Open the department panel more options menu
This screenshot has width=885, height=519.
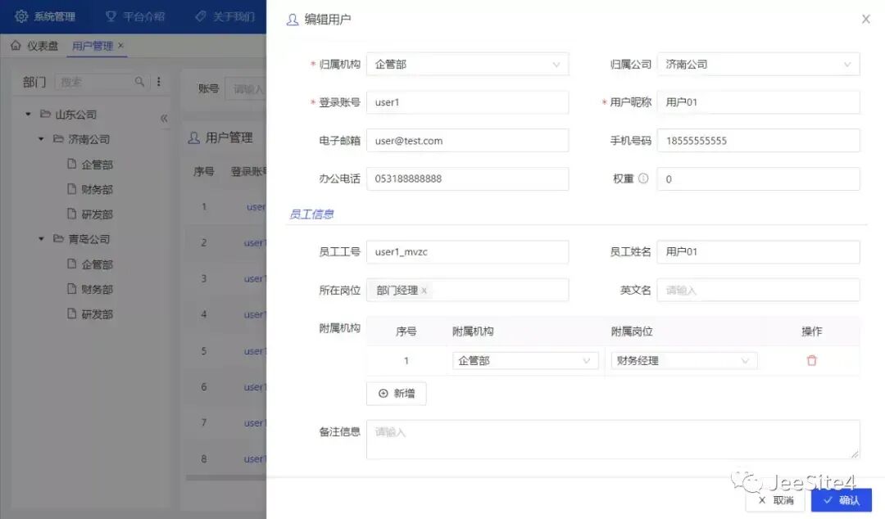coord(158,82)
